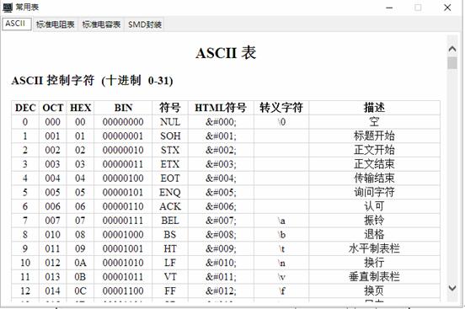Click the escape character \a cell
This screenshot has height=309, width=465.
point(281,221)
